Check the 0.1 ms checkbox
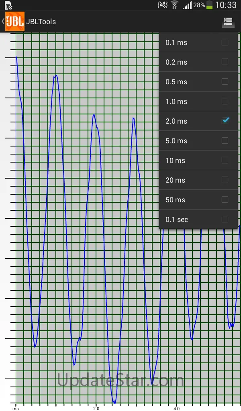241x411 pixels. point(225,42)
